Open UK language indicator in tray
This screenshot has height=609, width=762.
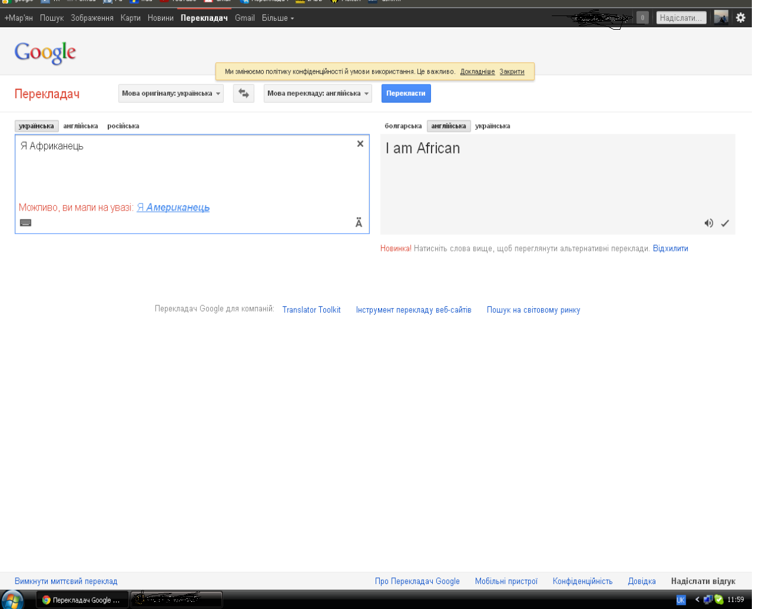681,600
